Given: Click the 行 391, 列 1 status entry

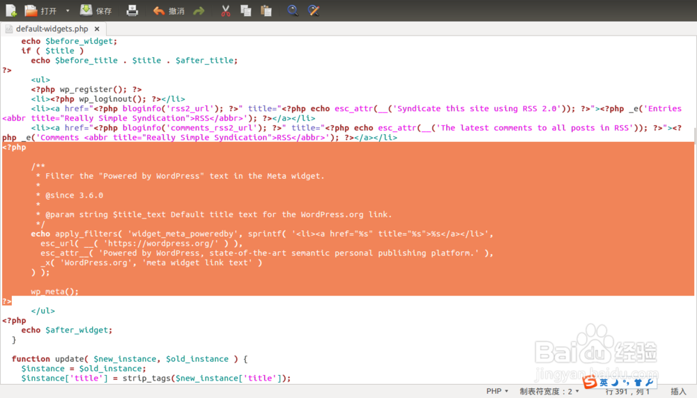Looking at the screenshot, I should (627, 391).
